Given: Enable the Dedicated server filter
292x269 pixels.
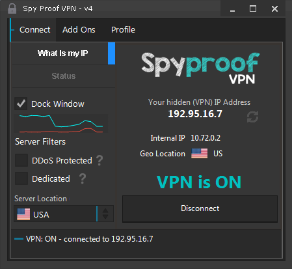Looking at the screenshot, I should pos(21,178).
